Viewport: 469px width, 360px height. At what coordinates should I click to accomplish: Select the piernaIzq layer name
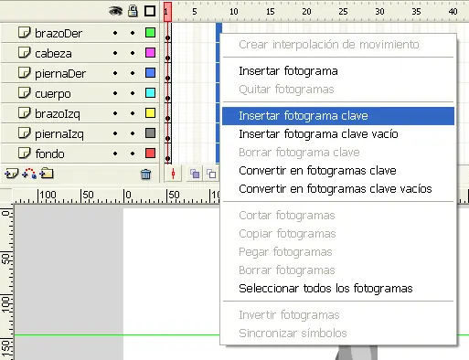pyautogui.click(x=59, y=134)
